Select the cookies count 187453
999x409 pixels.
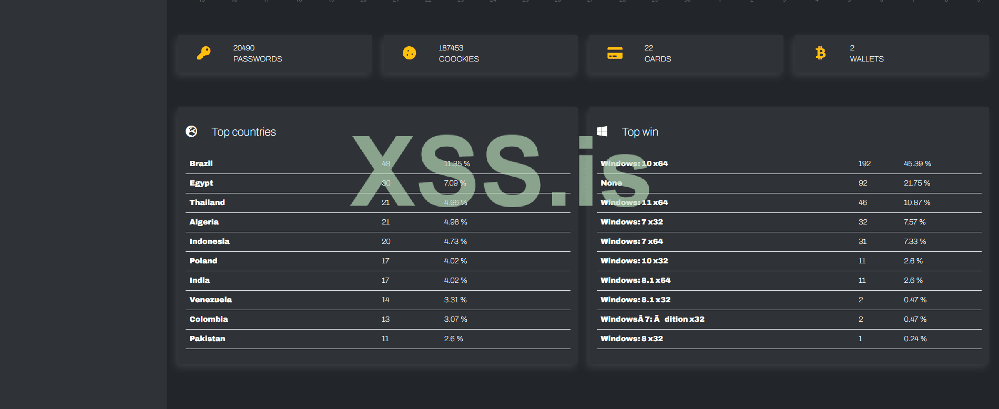click(x=451, y=48)
